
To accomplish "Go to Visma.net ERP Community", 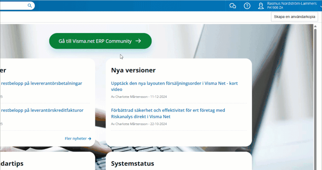I will coord(101,41).
